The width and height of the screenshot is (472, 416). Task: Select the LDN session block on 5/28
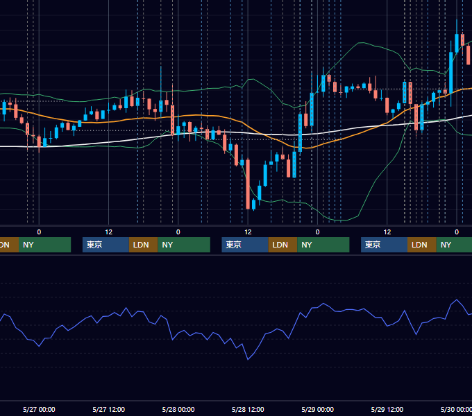283,245
